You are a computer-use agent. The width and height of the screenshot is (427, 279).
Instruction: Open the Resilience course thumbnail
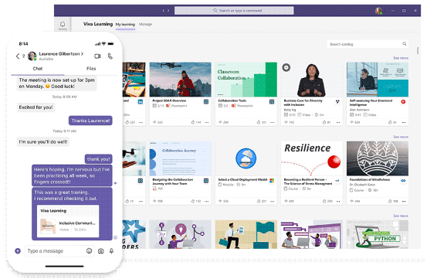tap(311, 158)
